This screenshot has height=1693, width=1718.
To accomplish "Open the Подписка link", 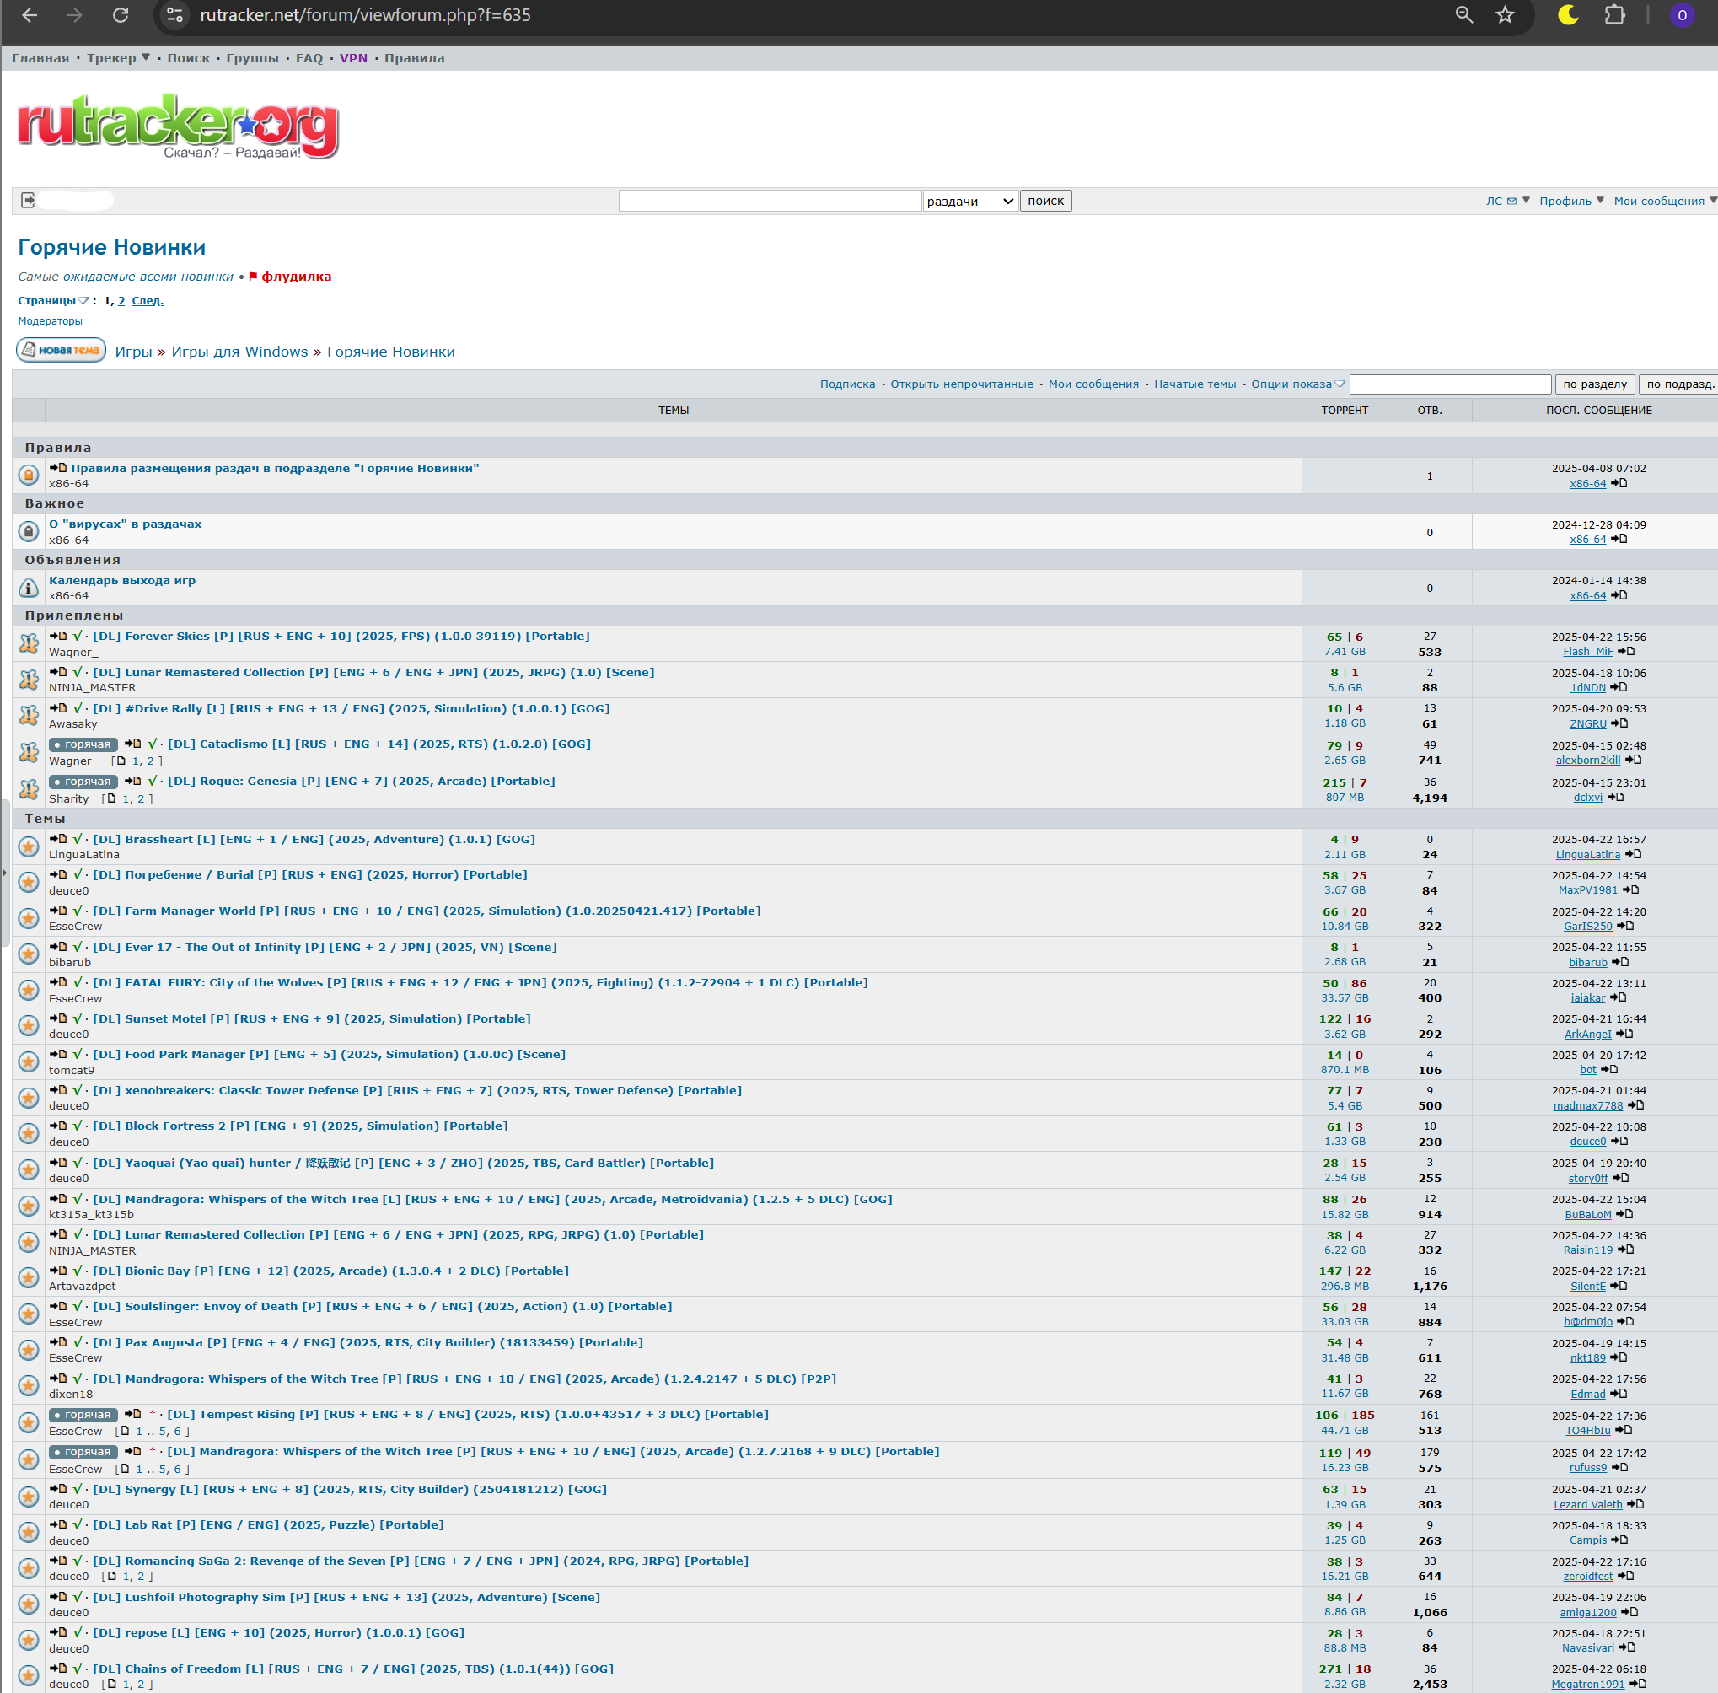I will 847,384.
